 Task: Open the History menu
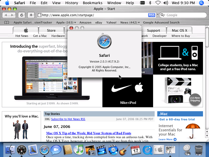click(x=71, y=3)
